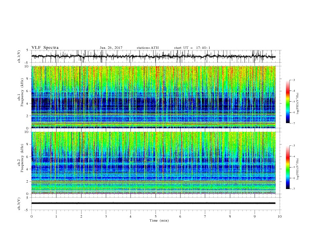315x243 pixels.
Task: Click the "ch.2 Frequency (kHz)" axis label
Action: click(x=21, y=158)
